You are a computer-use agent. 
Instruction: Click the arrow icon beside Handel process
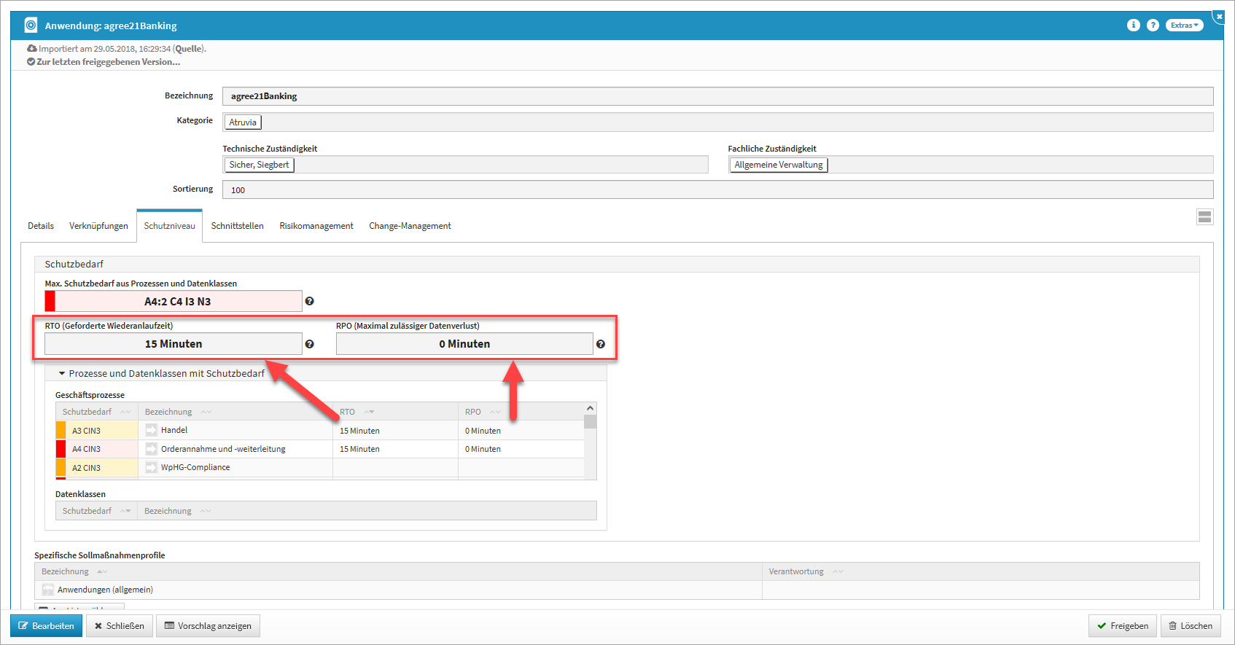[151, 430]
